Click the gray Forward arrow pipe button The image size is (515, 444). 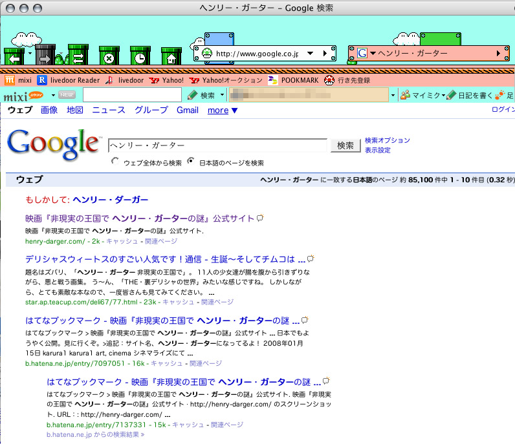click(x=45, y=55)
